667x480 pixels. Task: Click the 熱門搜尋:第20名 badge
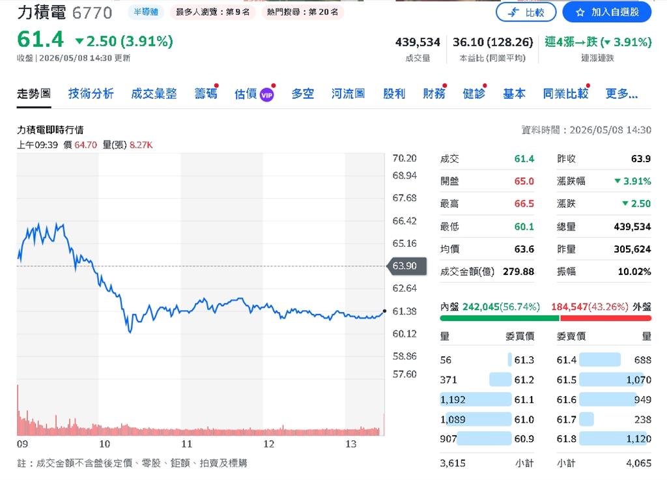click(x=303, y=12)
